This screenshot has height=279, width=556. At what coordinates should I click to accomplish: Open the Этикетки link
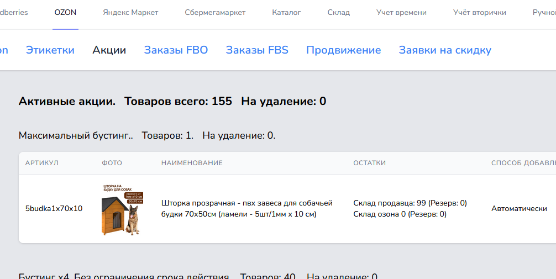pyautogui.click(x=50, y=50)
